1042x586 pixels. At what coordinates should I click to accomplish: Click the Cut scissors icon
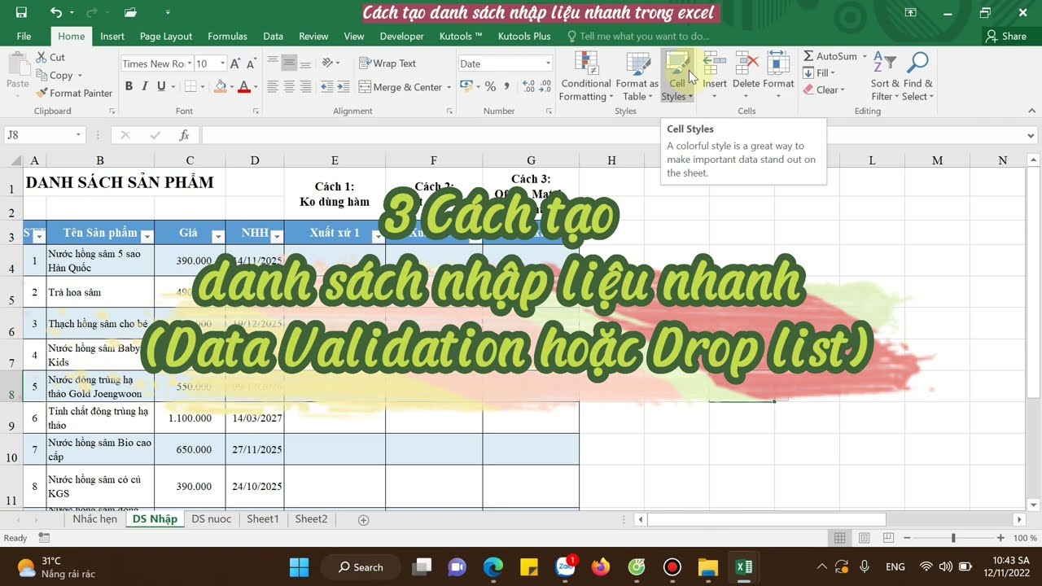[x=42, y=57]
